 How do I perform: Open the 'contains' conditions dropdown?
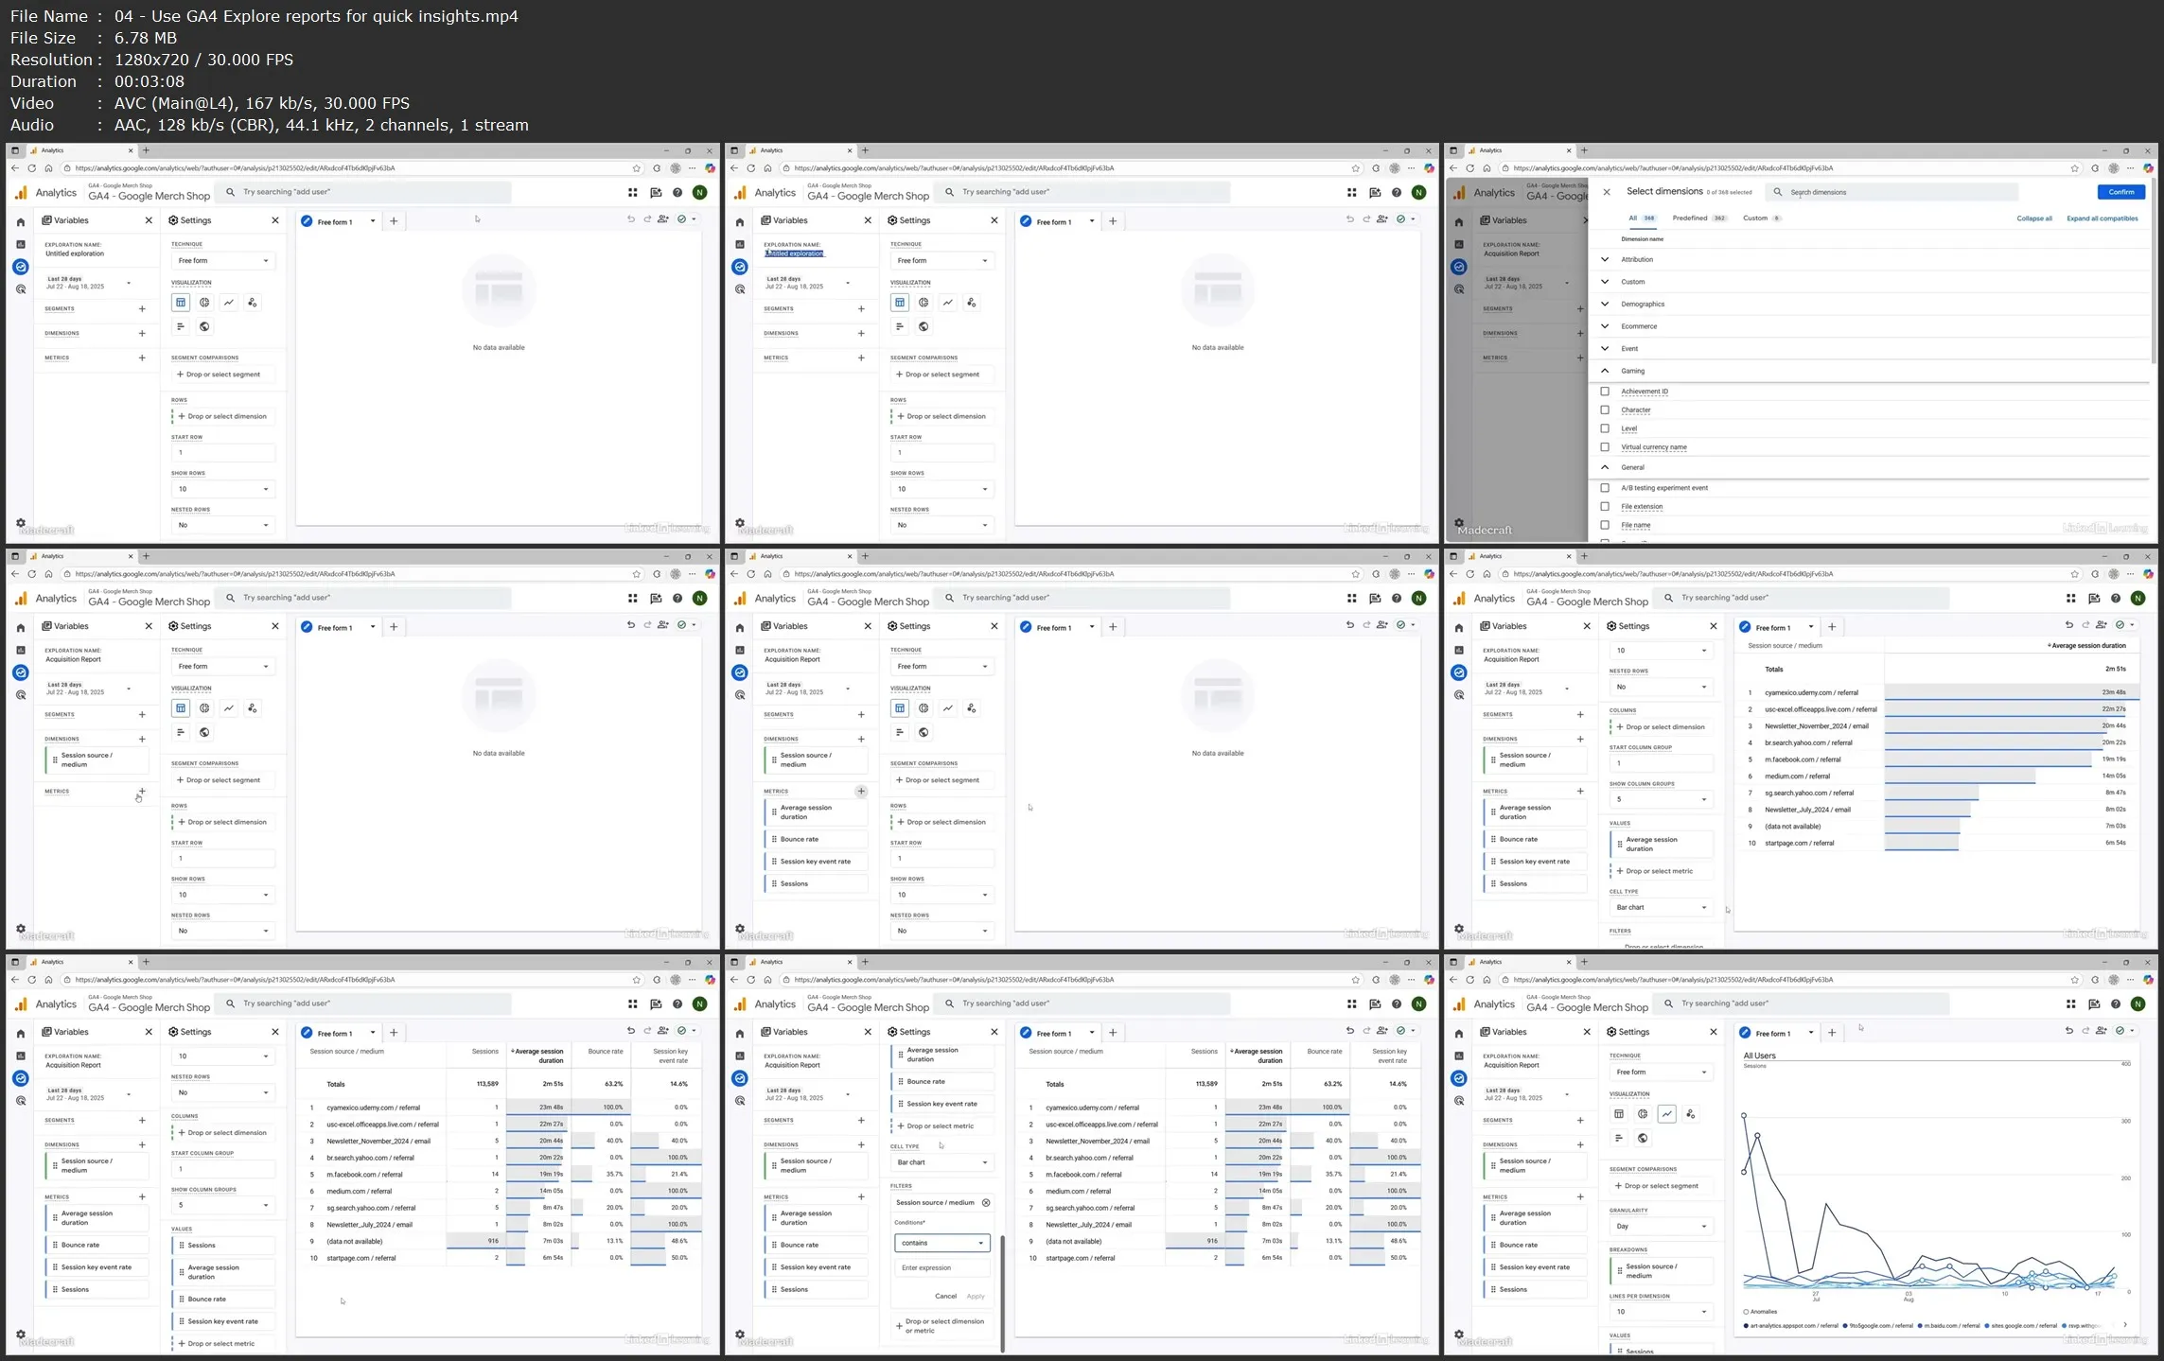[941, 1243]
